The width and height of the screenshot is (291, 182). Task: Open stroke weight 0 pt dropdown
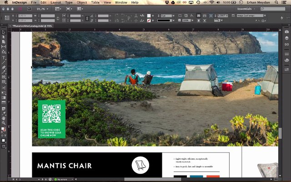click(173, 16)
